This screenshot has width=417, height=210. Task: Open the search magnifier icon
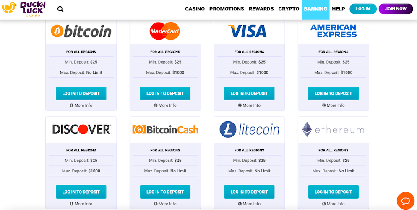tap(60, 9)
